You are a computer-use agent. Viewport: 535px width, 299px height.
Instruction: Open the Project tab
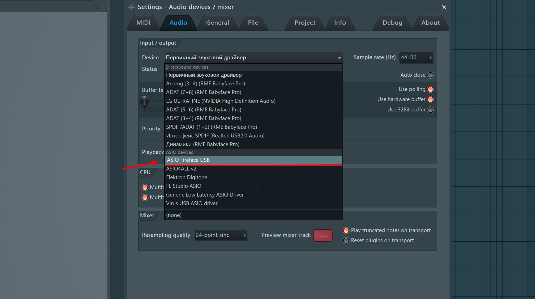(x=305, y=23)
